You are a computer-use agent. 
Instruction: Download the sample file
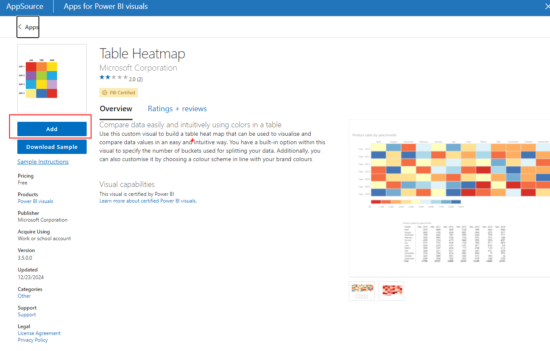tap(52, 147)
